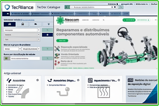
Task: Open the brand dropdown in product group section
Action: pos(12,49)
